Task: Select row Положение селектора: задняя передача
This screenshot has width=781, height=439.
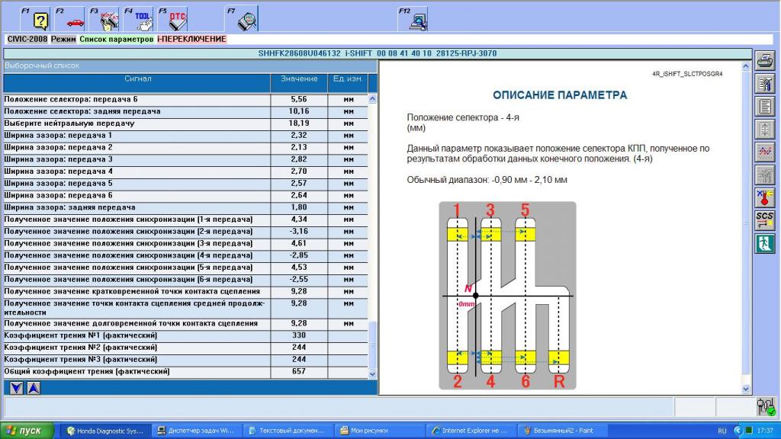Action: [x=185, y=111]
